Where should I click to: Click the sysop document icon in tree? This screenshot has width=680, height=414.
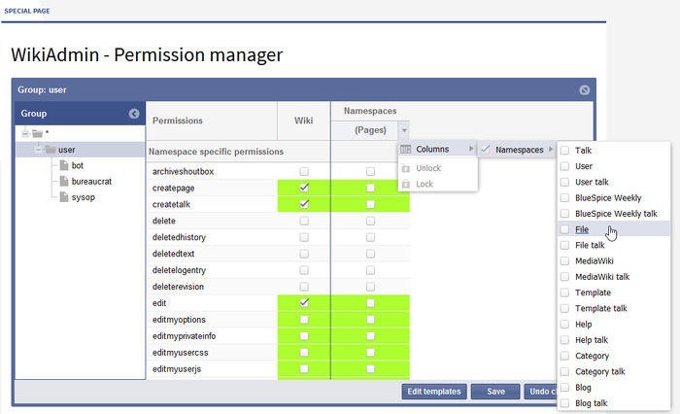(63, 197)
